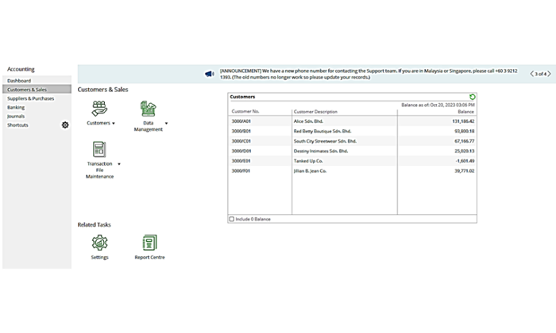Show the previous announcement
Viewport: 556px width, 333px height.
[x=531, y=74]
